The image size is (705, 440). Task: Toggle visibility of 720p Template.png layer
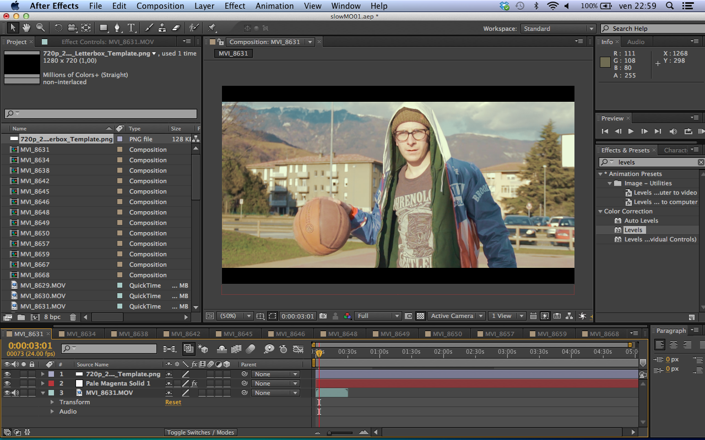pos(7,374)
